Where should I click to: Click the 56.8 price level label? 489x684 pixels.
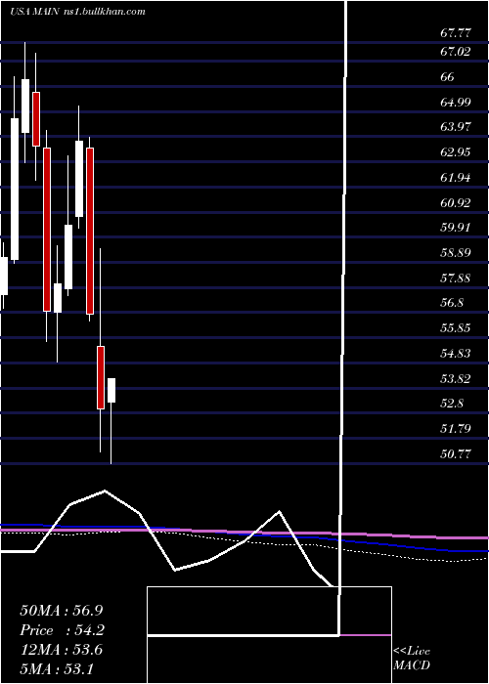pyautogui.click(x=452, y=302)
